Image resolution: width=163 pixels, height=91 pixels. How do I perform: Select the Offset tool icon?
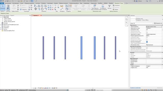pyautogui.click(x=39, y=6)
